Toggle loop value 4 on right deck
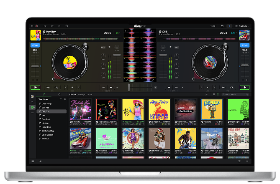Screen dimensions: 280x184 point(208,87)
